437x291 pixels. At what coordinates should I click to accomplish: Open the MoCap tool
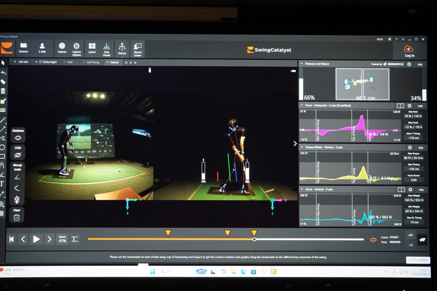pyautogui.click(x=122, y=47)
